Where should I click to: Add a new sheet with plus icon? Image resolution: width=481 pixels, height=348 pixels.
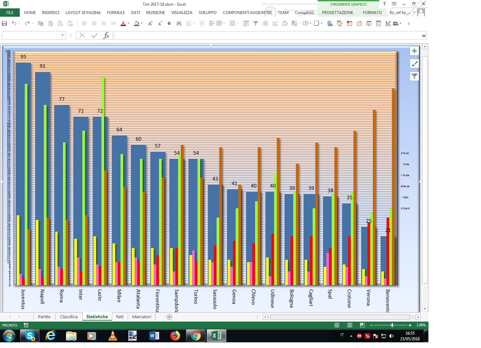(x=169, y=317)
